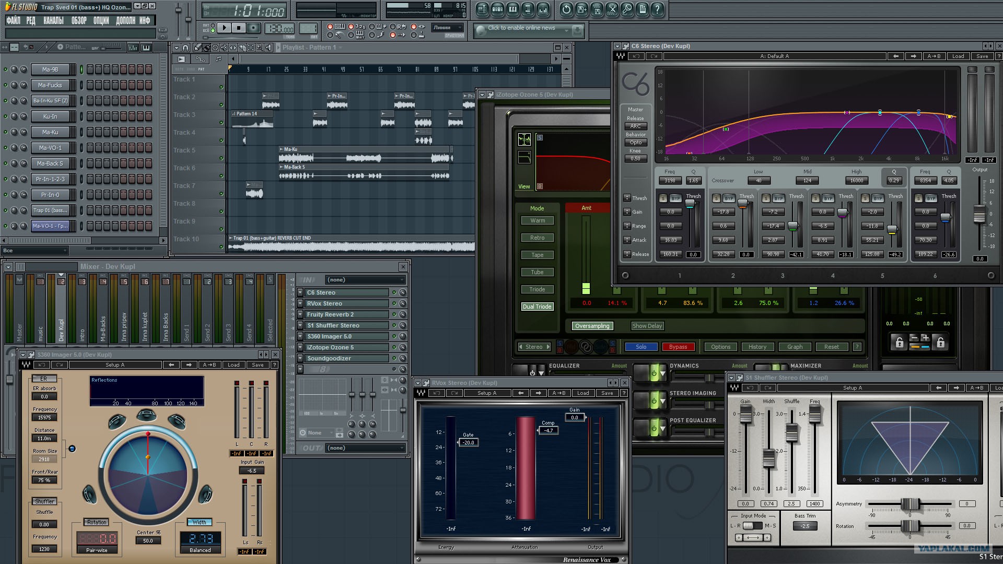
Task: Click the RVox Gate threshold slider handle
Action: coord(469,443)
